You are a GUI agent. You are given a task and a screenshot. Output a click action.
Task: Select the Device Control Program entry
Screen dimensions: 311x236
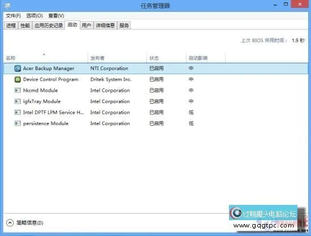pyautogui.click(x=155, y=79)
